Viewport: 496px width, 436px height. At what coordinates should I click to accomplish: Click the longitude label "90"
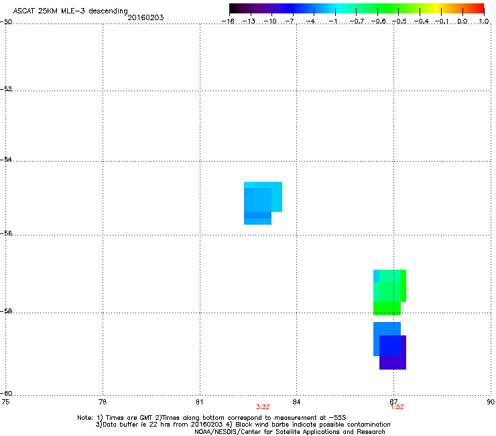[x=491, y=402]
